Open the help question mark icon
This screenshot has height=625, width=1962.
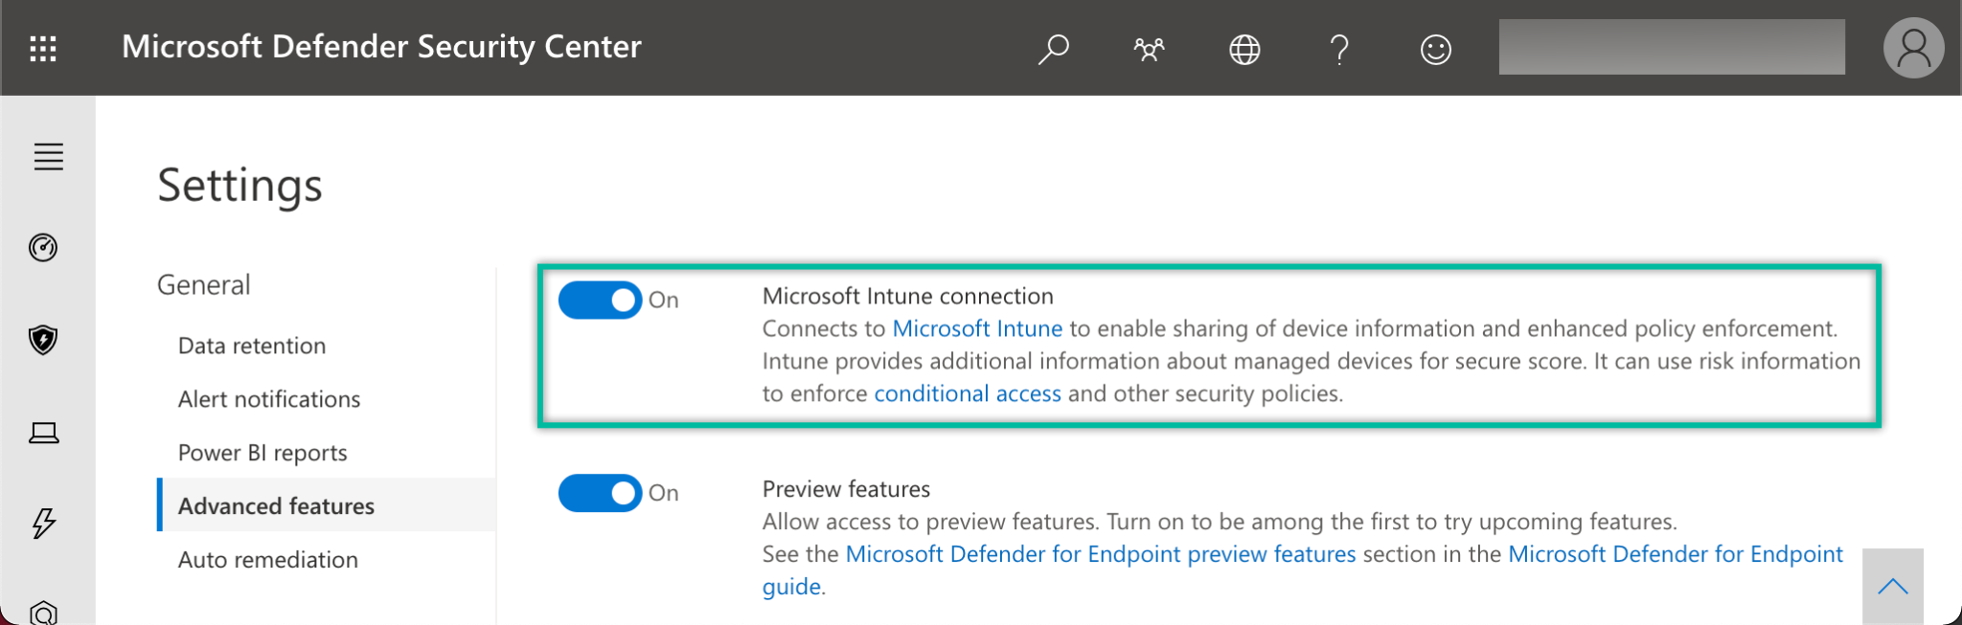(x=1339, y=48)
